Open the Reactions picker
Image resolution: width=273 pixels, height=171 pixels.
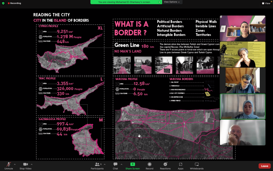[165, 165]
